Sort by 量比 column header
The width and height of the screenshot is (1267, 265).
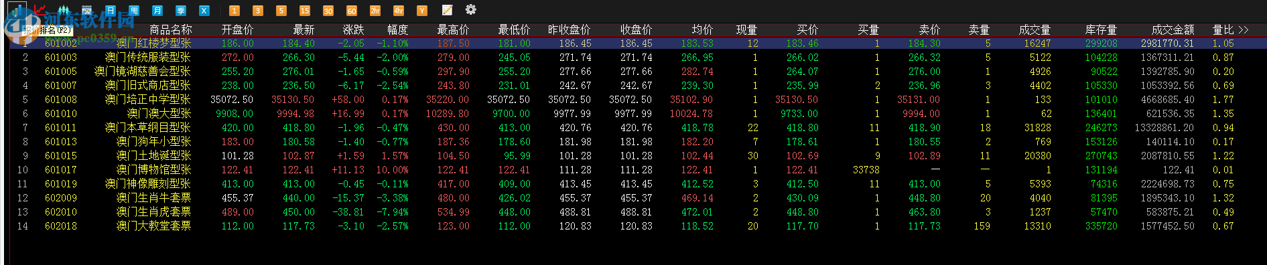pyautogui.click(x=1223, y=30)
